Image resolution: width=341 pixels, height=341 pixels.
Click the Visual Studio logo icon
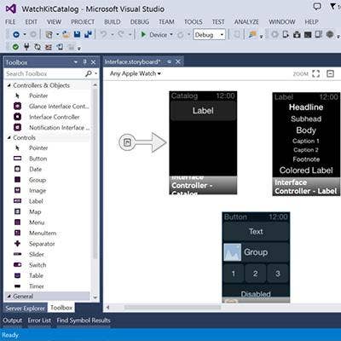pos(11,9)
